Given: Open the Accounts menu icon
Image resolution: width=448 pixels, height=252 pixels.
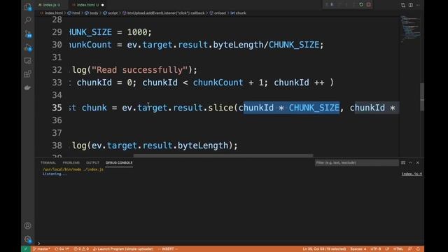Looking at the screenshot, I should (28, 225).
